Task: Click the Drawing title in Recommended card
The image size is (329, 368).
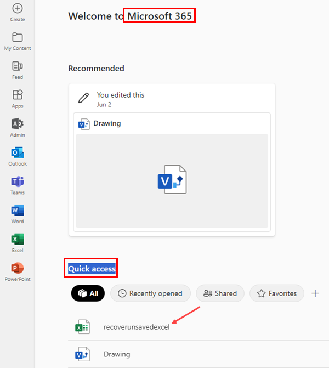Action: click(107, 123)
